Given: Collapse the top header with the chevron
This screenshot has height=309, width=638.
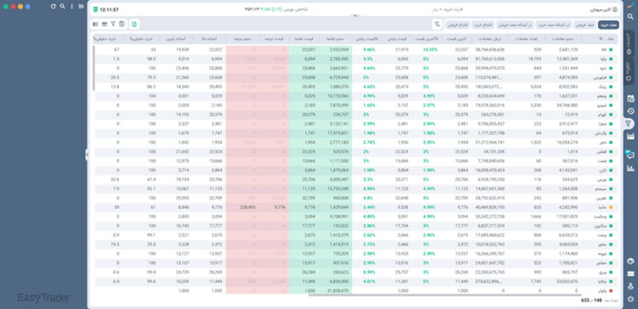Looking at the screenshot, I should tap(355, 16).
